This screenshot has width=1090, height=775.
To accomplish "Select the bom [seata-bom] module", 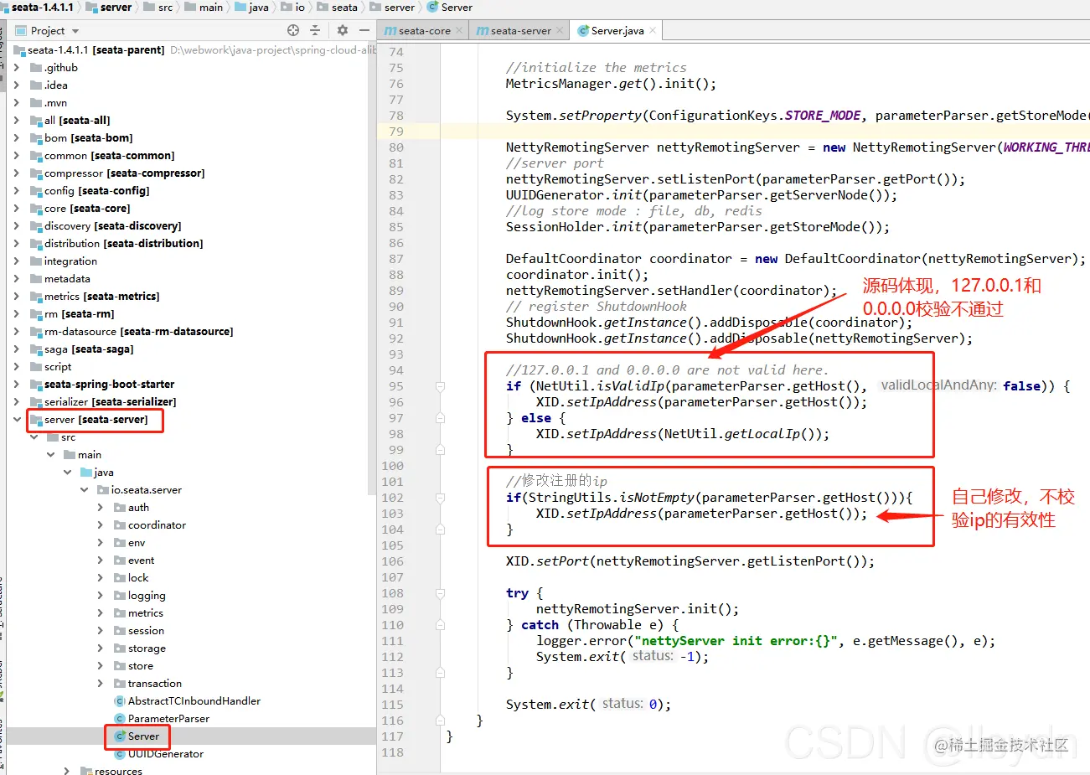I will [x=88, y=138].
